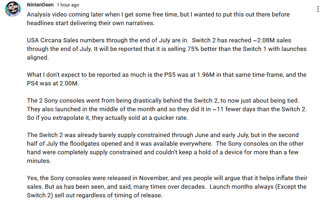The height and width of the screenshot is (202, 323).
Task: Click the word 'aligned.' ending second paragraph
Action: 38,58
